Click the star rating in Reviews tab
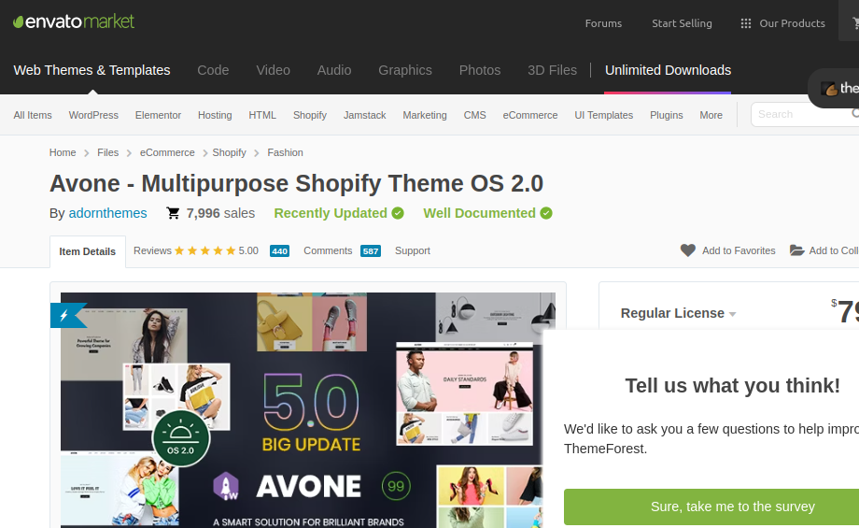The image size is (859, 528). [x=204, y=250]
